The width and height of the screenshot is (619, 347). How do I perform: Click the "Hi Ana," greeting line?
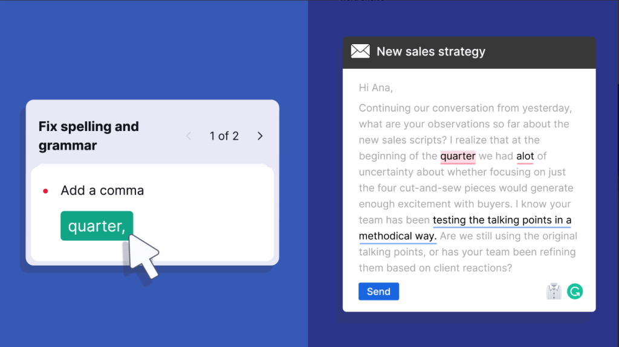376,88
